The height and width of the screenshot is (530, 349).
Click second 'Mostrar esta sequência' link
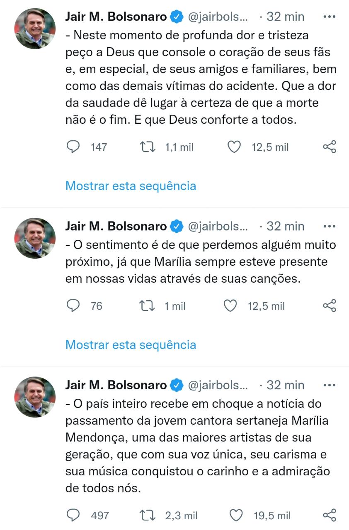pyautogui.click(x=131, y=345)
